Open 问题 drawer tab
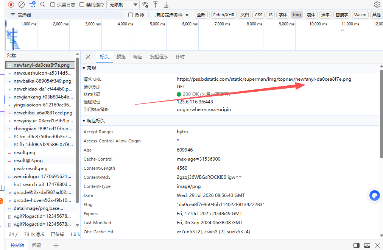The height and width of the screenshot is (250, 383). [36, 245]
